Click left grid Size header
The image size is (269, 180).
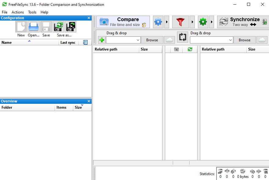[151, 49]
